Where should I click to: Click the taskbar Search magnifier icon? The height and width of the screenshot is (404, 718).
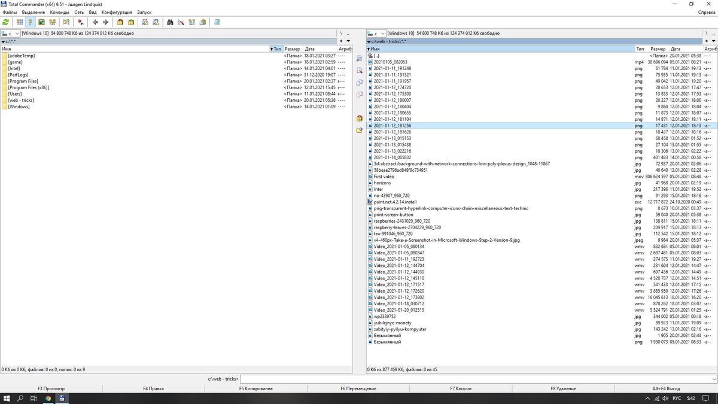tap(20, 398)
